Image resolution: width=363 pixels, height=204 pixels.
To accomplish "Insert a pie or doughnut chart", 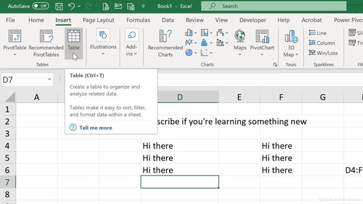I will pyautogui.click(x=191, y=53).
